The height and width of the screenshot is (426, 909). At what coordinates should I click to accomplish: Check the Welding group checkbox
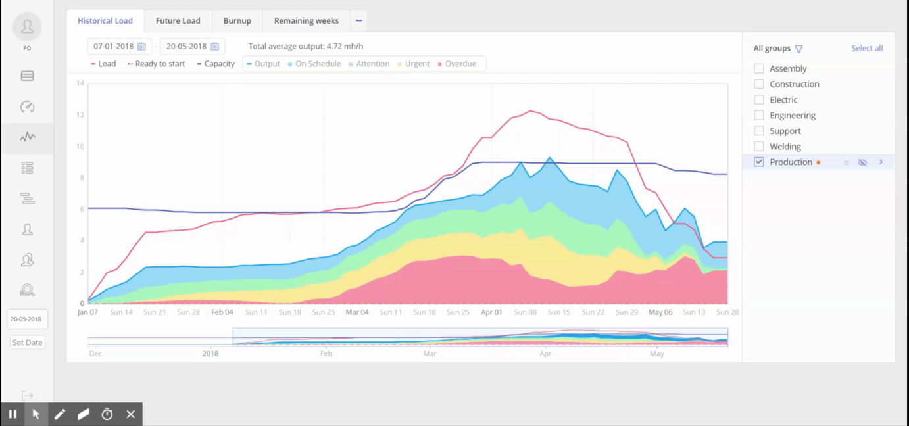759,147
